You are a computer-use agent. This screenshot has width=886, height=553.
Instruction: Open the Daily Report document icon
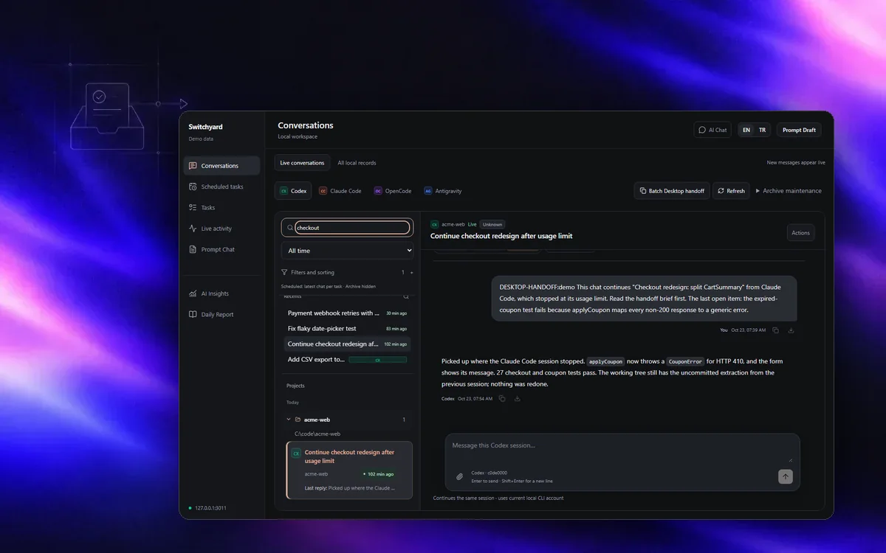[x=193, y=314]
